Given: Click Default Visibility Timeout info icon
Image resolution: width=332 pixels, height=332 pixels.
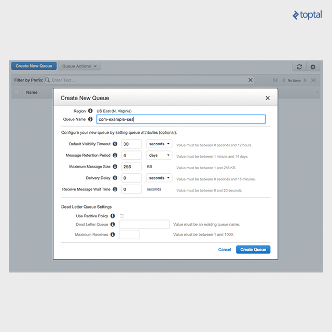Looking at the screenshot, I should coord(115,144).
